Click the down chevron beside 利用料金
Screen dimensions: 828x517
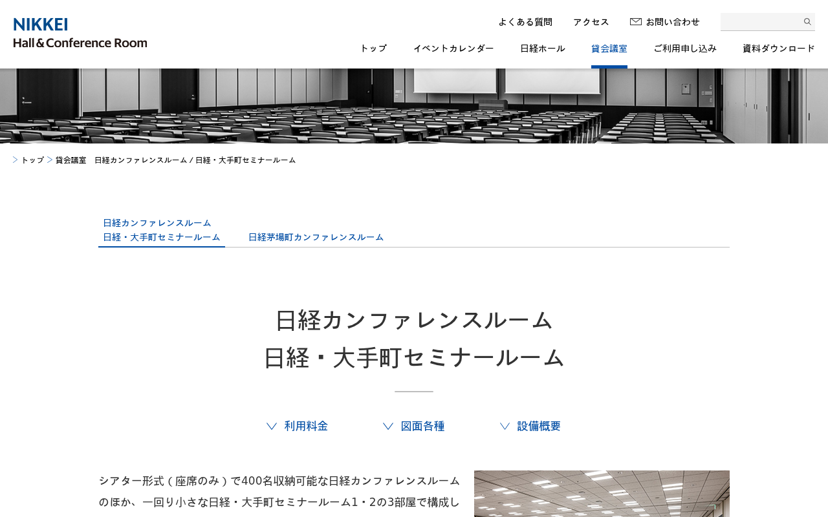pos(272,426)
